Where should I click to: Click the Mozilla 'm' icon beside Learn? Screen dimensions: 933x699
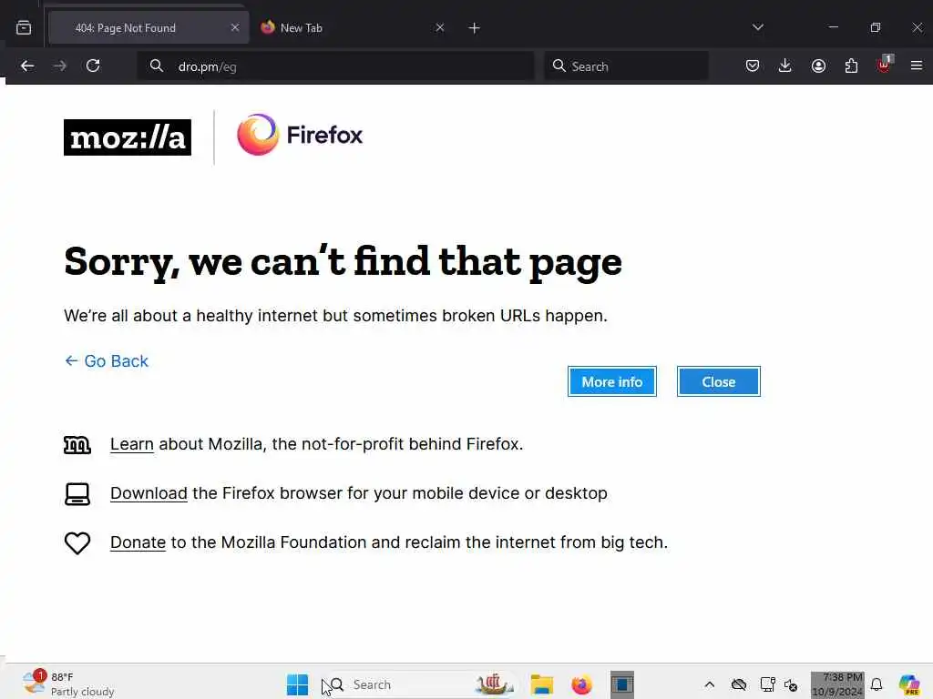point(77,444)
